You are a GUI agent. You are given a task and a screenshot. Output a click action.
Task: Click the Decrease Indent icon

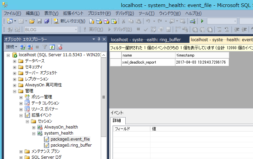[237, 29]
